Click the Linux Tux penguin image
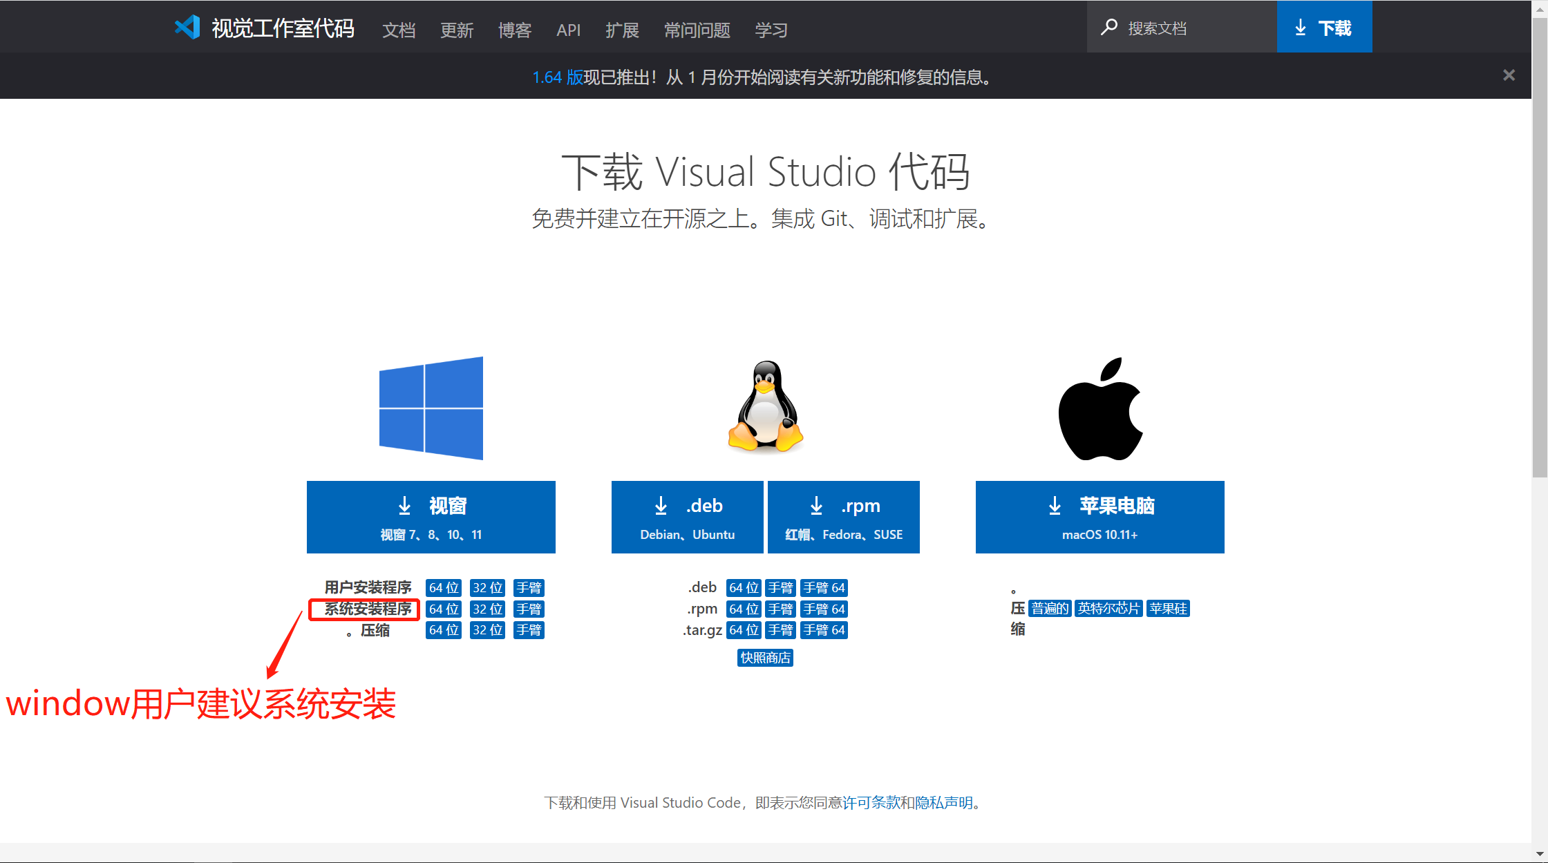Viewport: 1548px width, 863px height. tap(766, 407)
